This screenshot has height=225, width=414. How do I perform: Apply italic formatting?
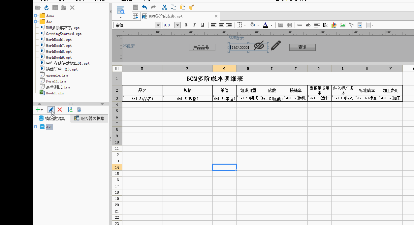(194, 25)
